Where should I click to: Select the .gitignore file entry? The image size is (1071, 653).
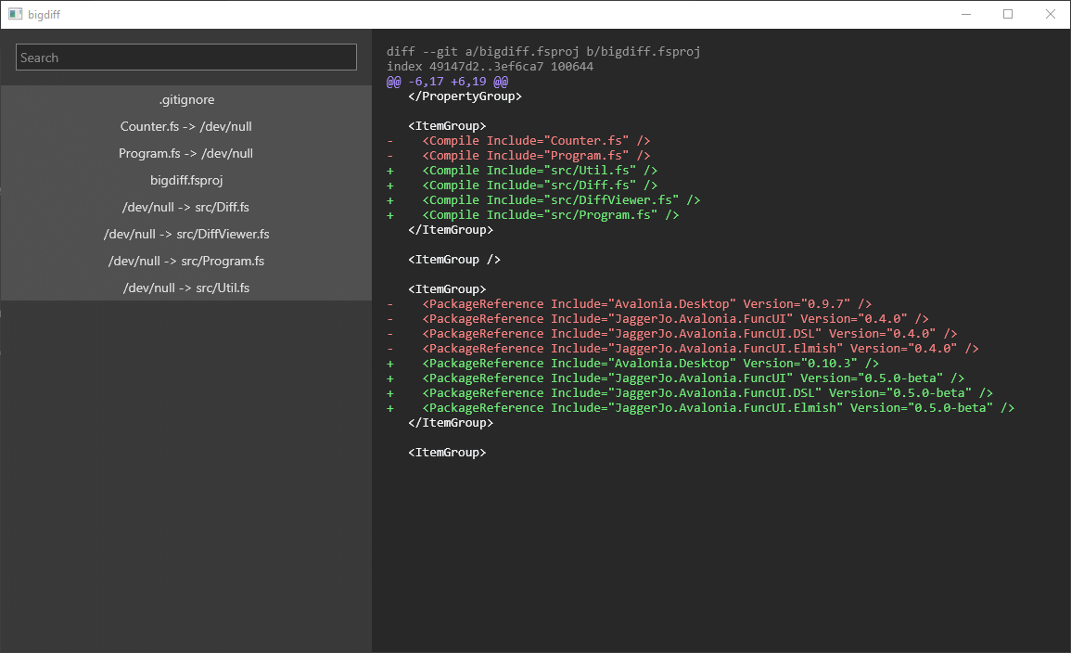tap(186, 100)
